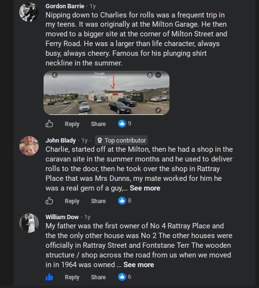Share John Blady's comment
The image size is (259, 288).
[98, 201]
